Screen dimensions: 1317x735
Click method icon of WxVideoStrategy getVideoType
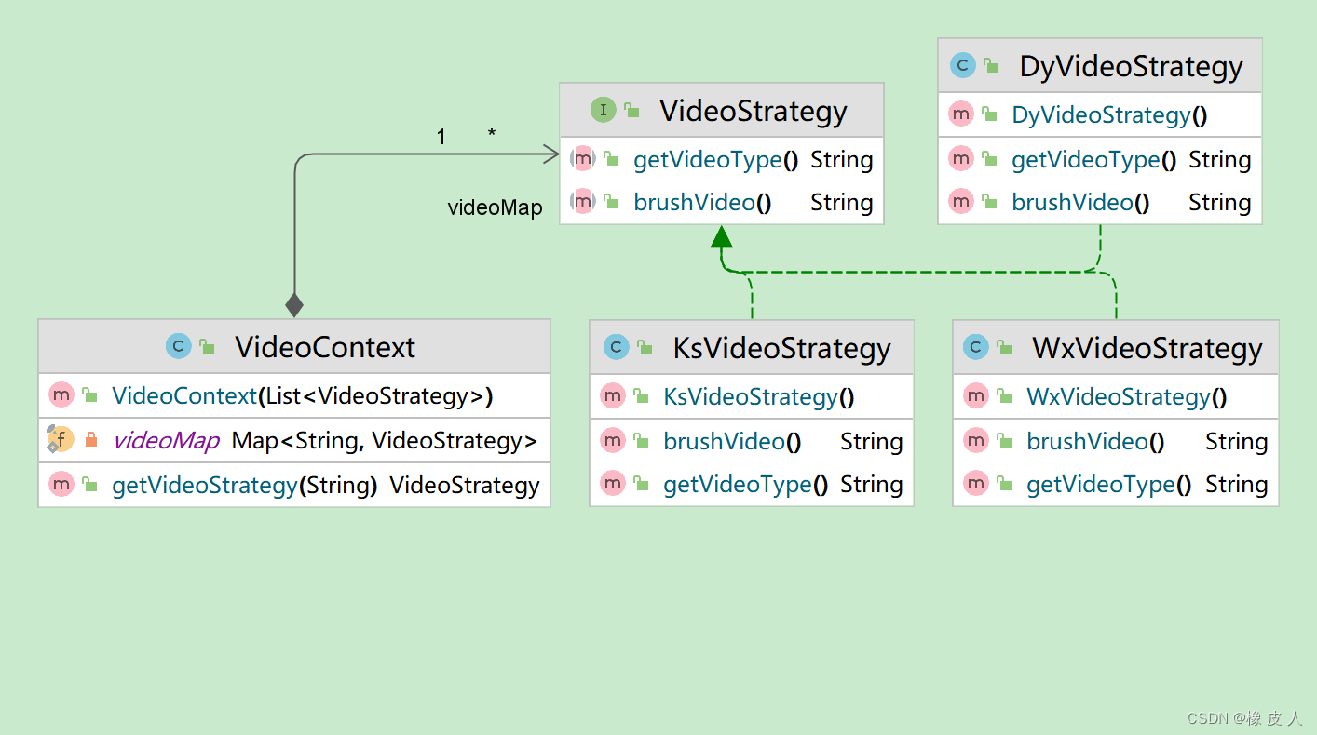pyautogui.click(x=975, y=484)
